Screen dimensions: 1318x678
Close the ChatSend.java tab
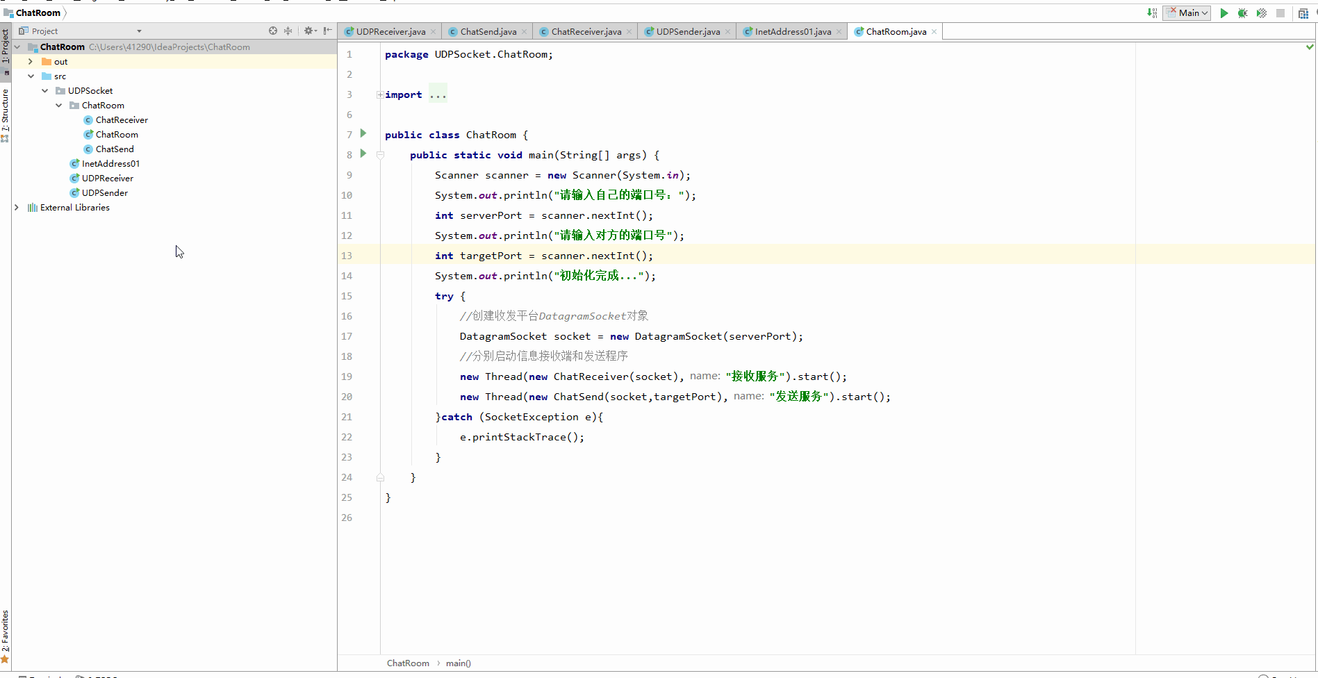(524, 32)
